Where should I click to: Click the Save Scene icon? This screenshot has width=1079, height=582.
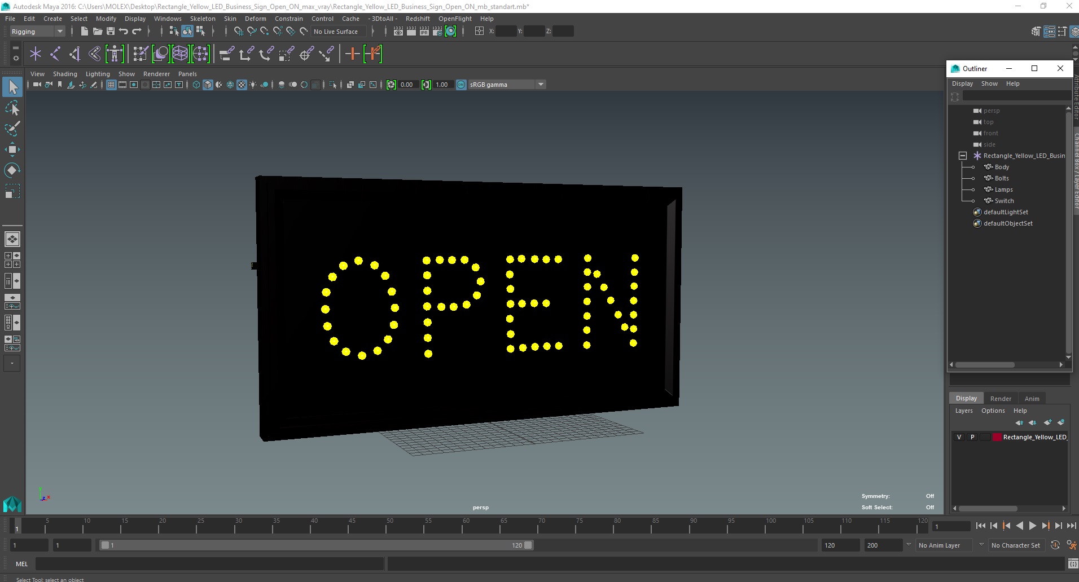click(x=110, y=32)
